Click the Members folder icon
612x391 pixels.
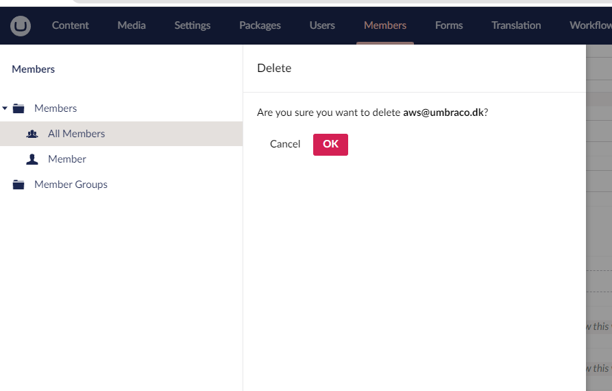[x=19, y=108]
